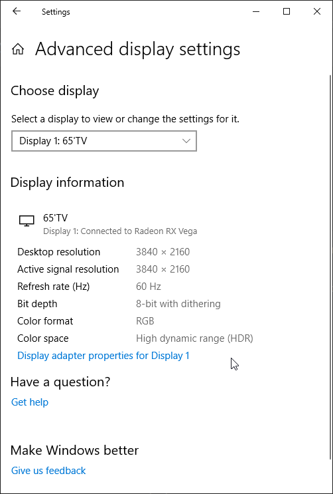This screenshot has height=494, width=333.
Task: Click the RGB Color format value
Action: pyautogui.click(x=145, y=321)
